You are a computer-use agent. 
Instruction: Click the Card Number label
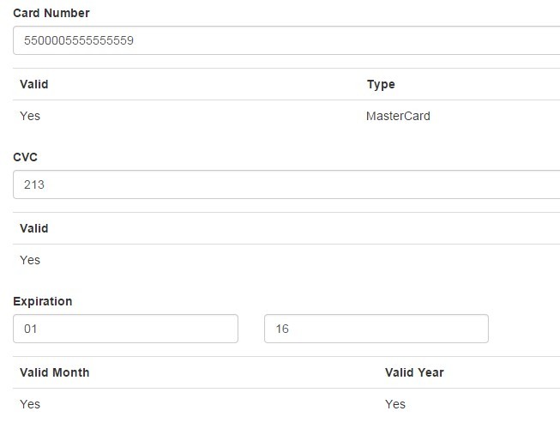pos(51,13)
